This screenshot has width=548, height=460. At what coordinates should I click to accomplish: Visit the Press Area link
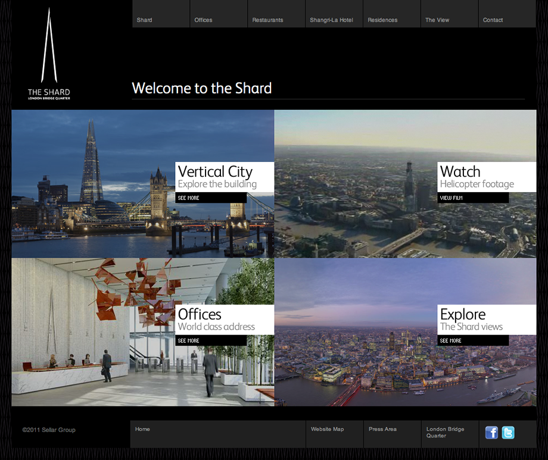pyautogui.click(x=382, y=429)
